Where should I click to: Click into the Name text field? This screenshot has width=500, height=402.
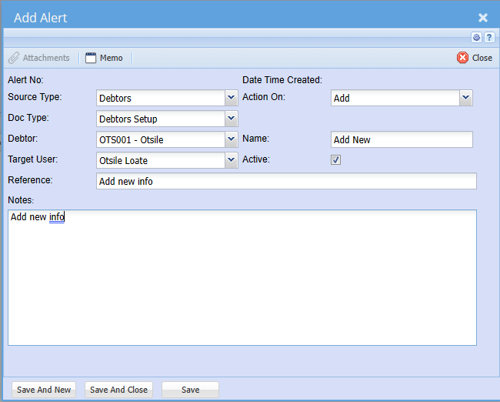pyautogui.click(x=402, y=140)
